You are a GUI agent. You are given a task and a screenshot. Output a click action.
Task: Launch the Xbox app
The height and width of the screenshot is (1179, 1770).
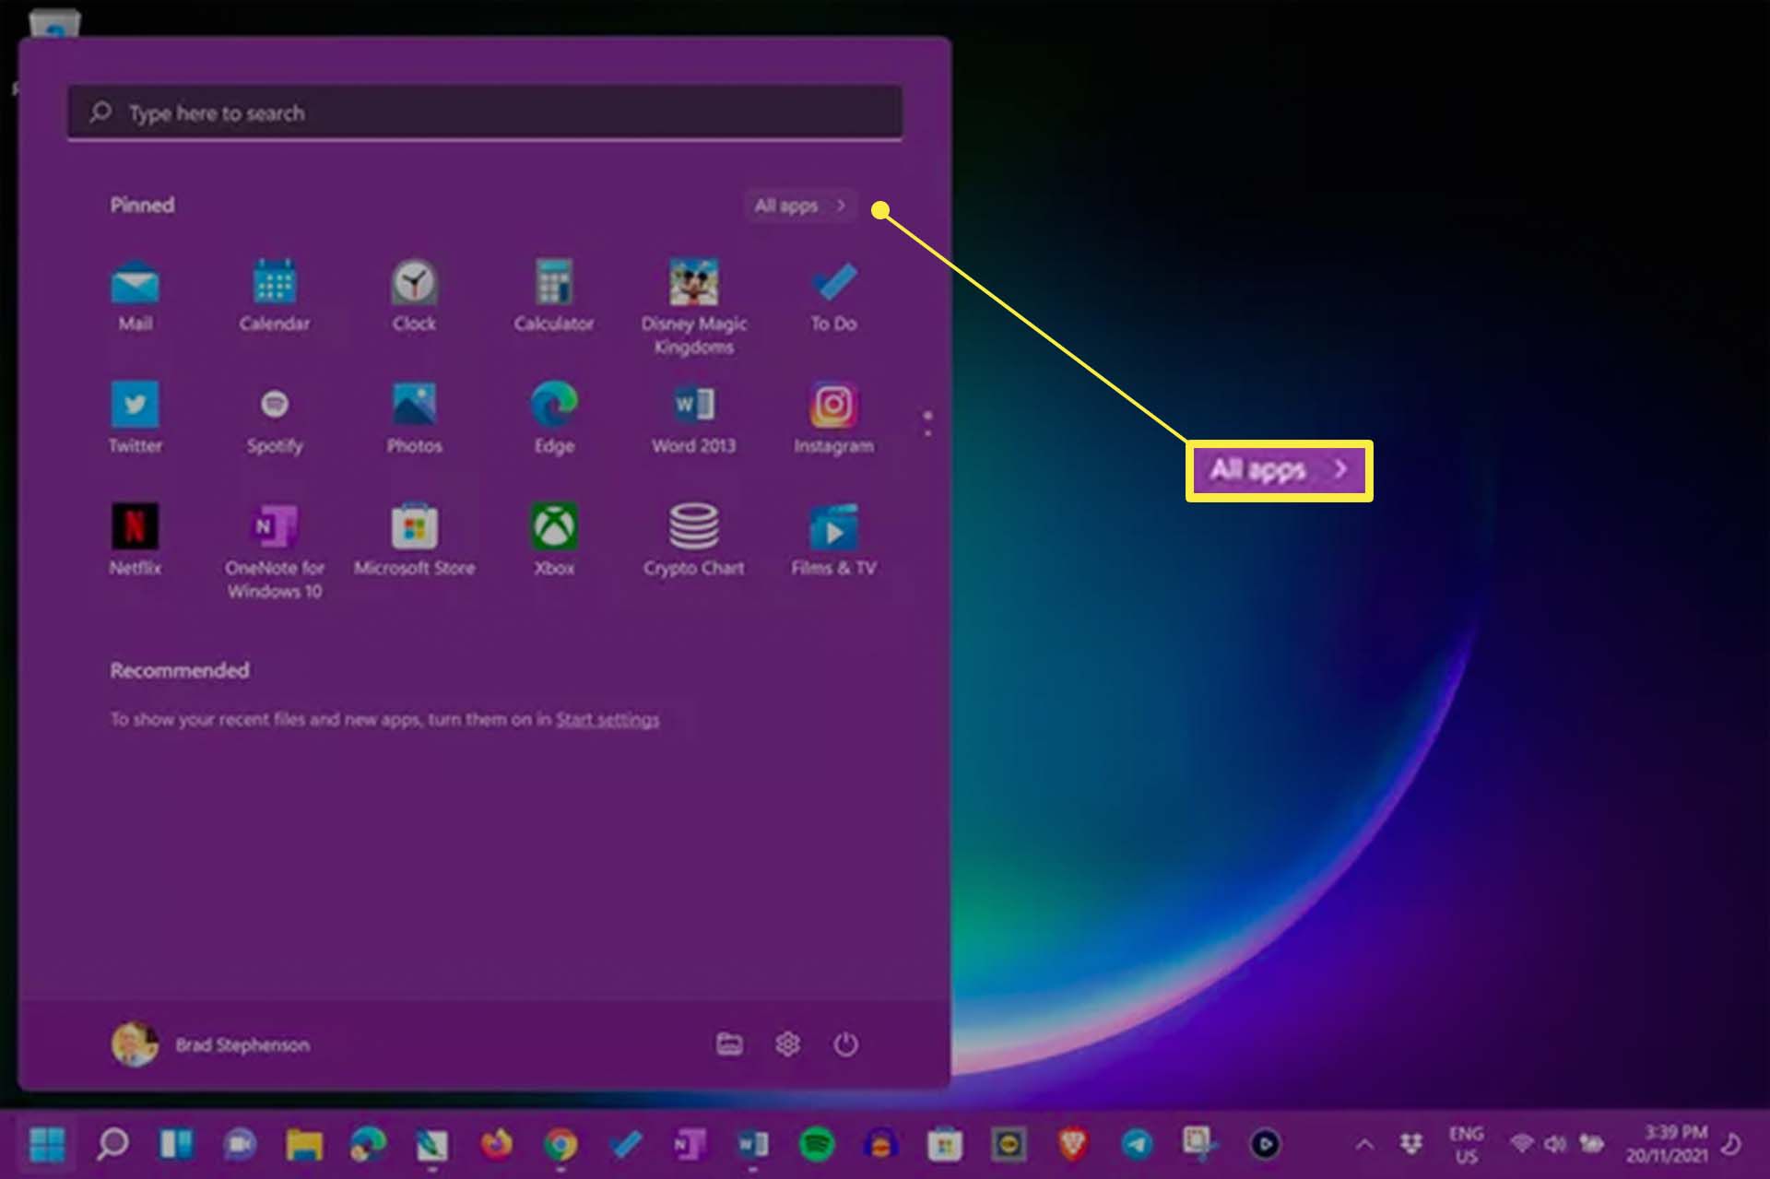tap(553, 541)
